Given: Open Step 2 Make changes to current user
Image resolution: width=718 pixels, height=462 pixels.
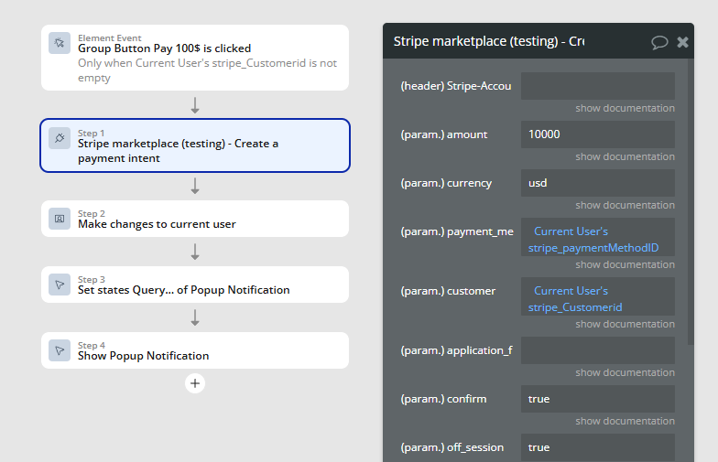Looking at the screenshot, I should [195, 219].
